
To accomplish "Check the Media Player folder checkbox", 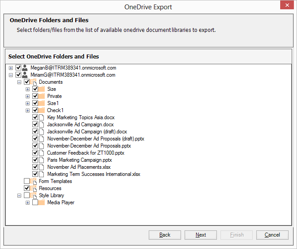I will [x=35, y=202].
